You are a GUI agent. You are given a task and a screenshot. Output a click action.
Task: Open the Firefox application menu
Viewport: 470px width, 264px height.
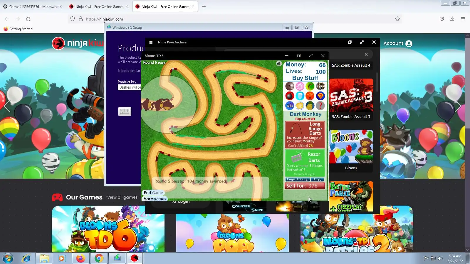(x=463, y=19)
